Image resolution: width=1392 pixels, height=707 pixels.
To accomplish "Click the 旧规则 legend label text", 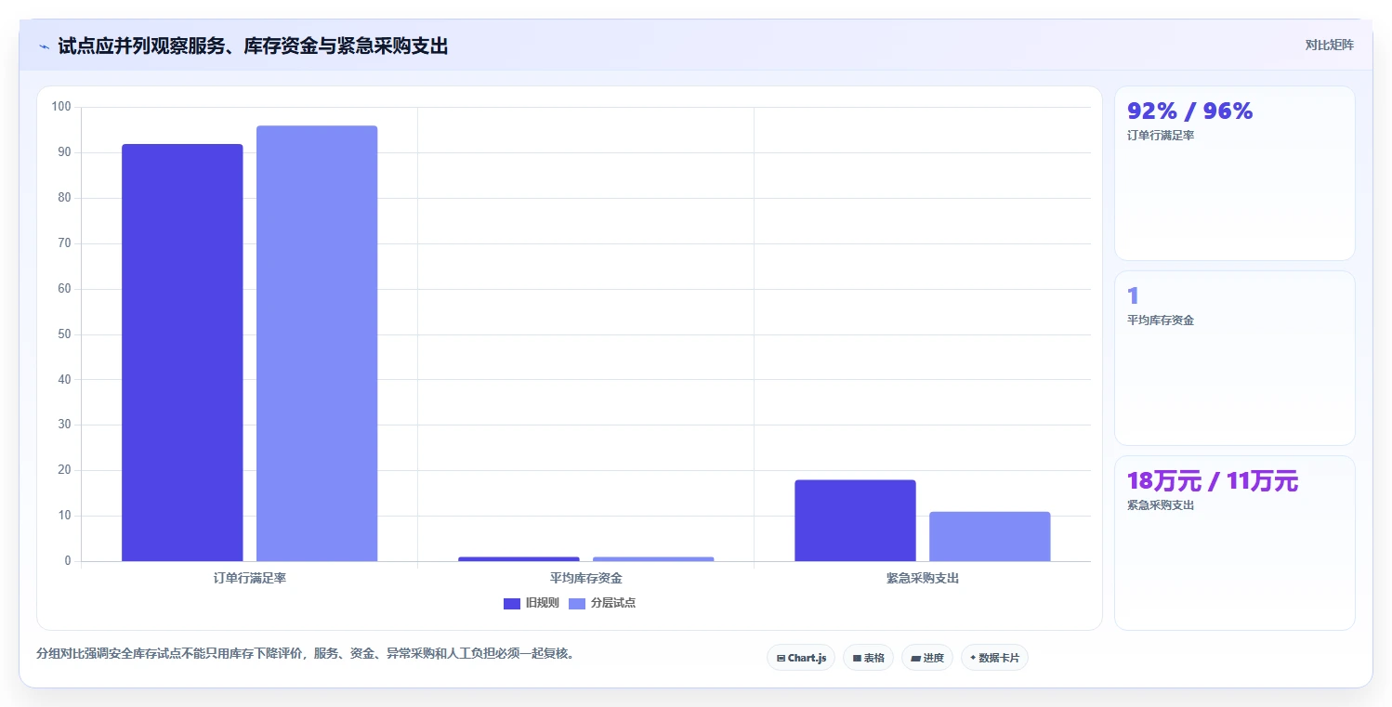I will (543, 603).
